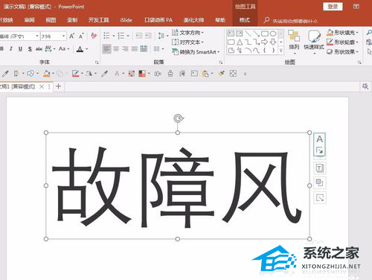Open the font size dropdown
This screenshot has height=280, width=372.
click(63, 36)
